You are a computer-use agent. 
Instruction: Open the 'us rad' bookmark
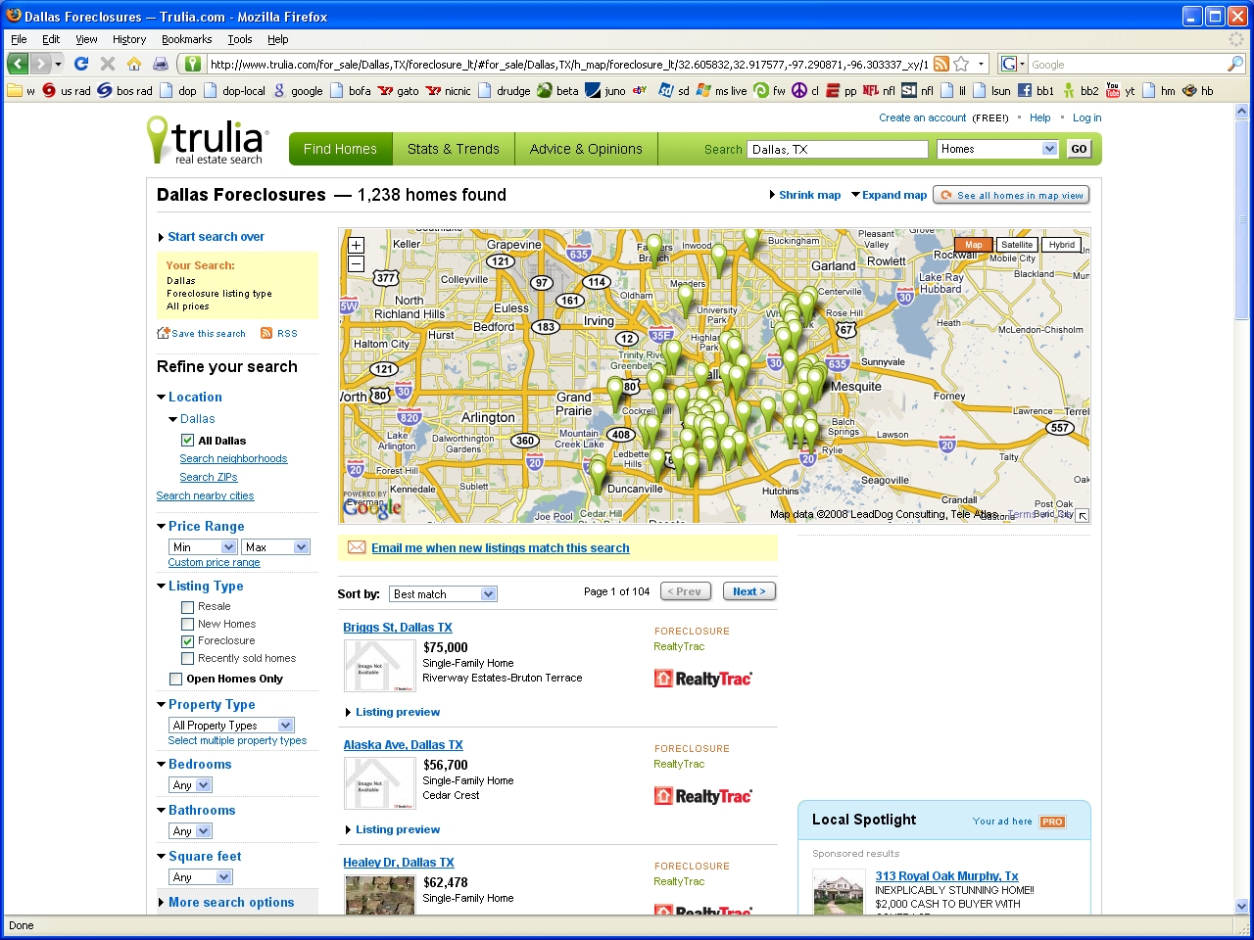click(67, 91)
